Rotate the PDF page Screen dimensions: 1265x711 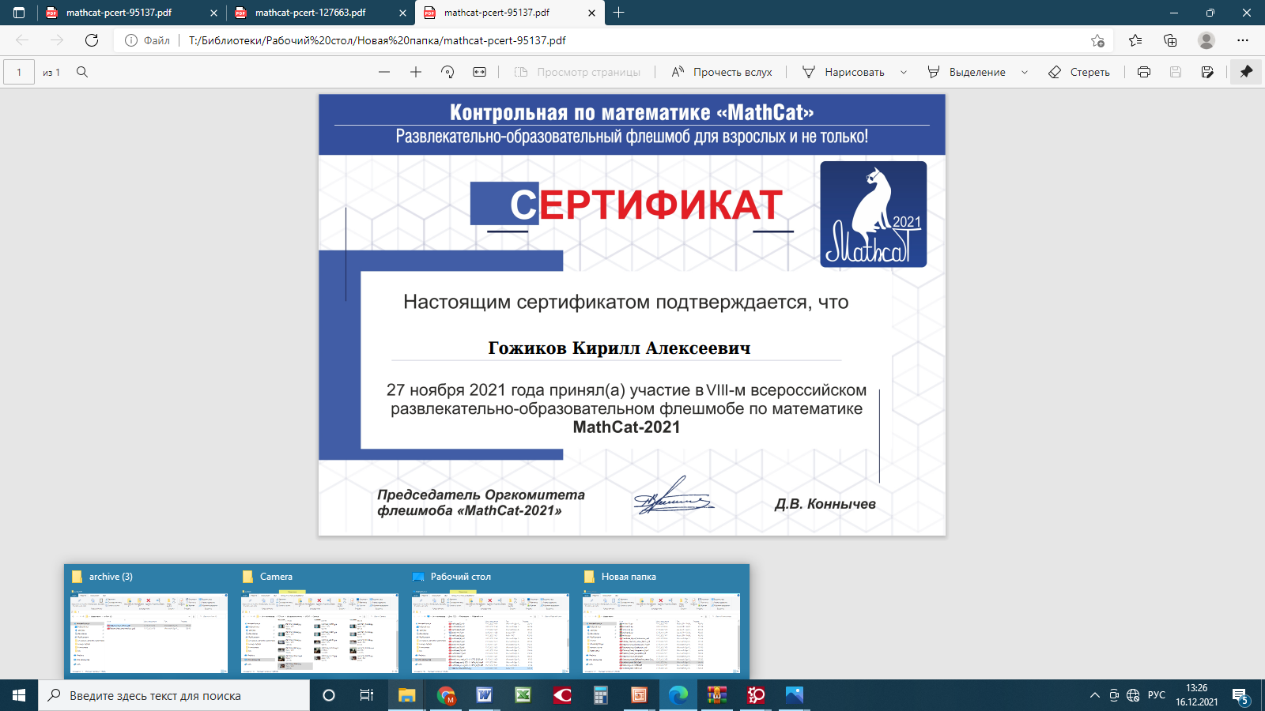pos(447,72)
